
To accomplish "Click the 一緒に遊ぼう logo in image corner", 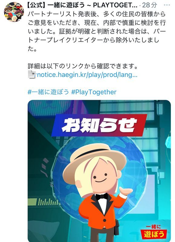I will (x=154, y=231).
